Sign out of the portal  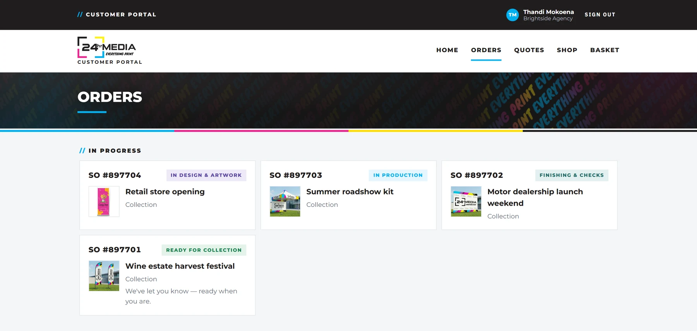click(x=600, y=15)
